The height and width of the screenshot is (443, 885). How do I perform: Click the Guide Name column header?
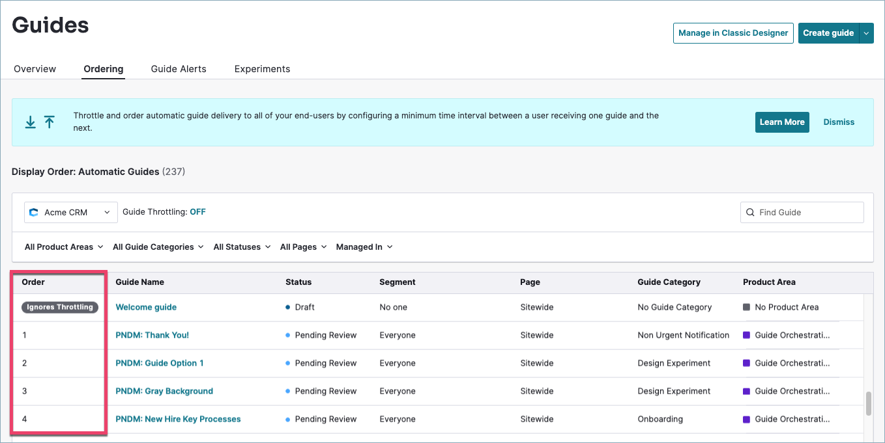click(139, 282)
